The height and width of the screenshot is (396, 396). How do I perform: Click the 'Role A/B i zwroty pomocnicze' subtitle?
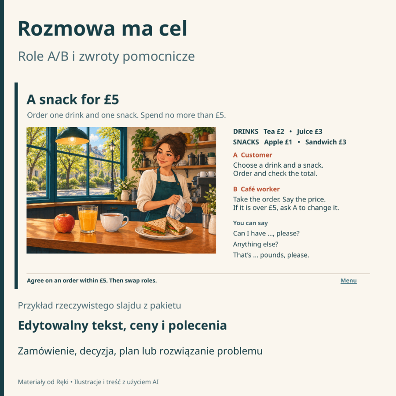(106, 56)
